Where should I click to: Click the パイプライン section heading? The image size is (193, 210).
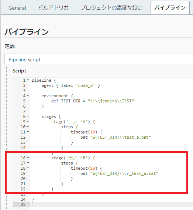[x=27, y=32]
